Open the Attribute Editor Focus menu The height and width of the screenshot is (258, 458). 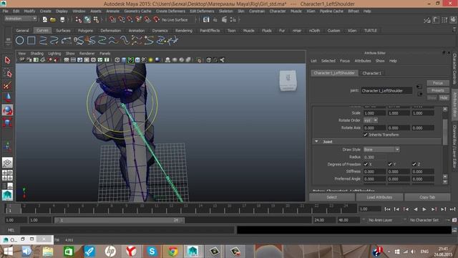pyautogui.click(x=345, y=61)
